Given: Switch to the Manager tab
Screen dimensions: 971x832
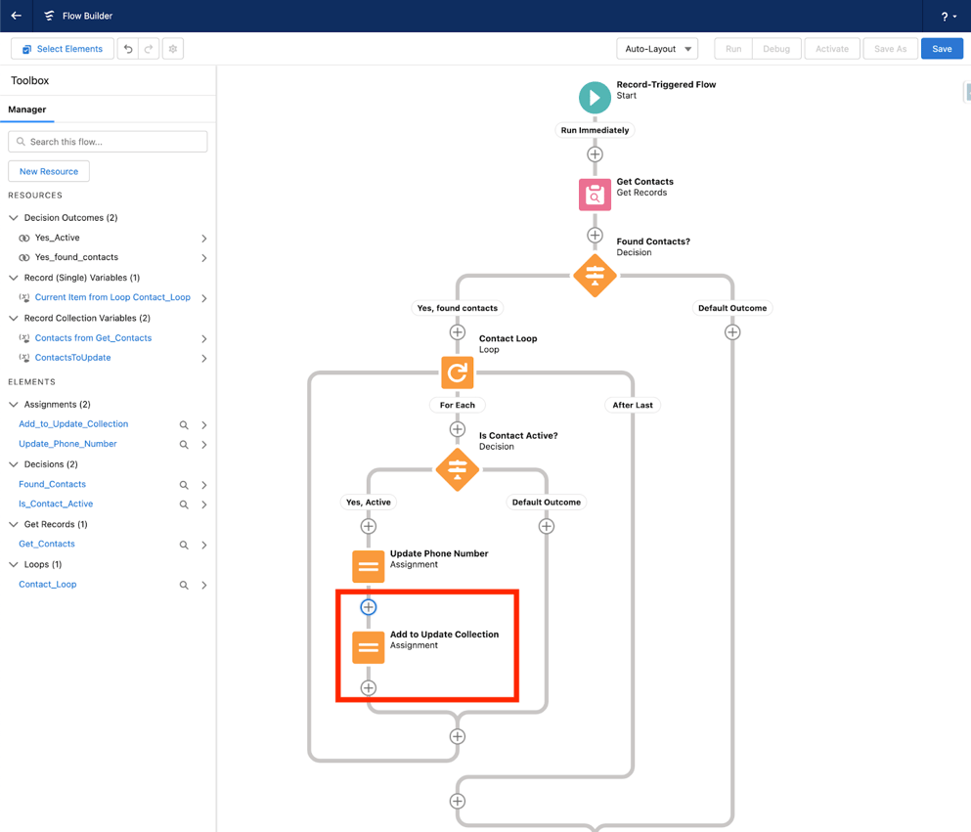Looking at the screenshot, I should coord(28,111).
